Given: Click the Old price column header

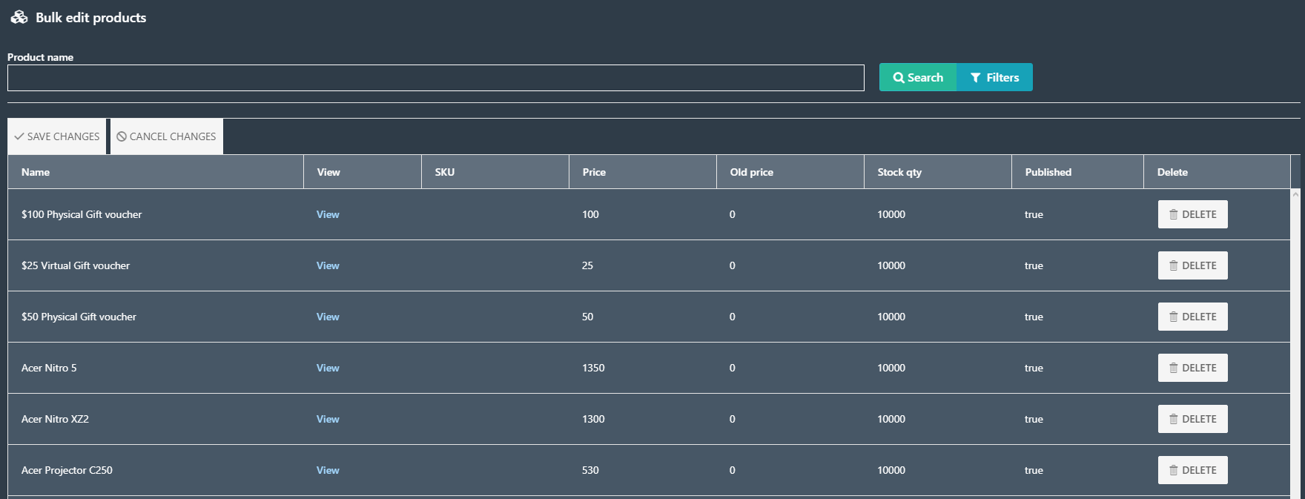Looking at the screenshot, I should pyautogui.click(x=790, y=172).
